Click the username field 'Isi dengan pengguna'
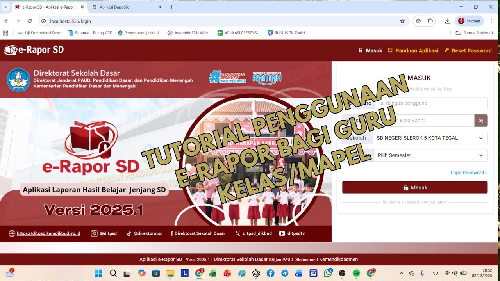 click(x=431, y=103)
